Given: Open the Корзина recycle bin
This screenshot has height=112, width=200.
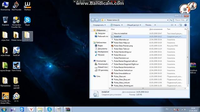Looking at the screenshot, I should pos(5,21).
